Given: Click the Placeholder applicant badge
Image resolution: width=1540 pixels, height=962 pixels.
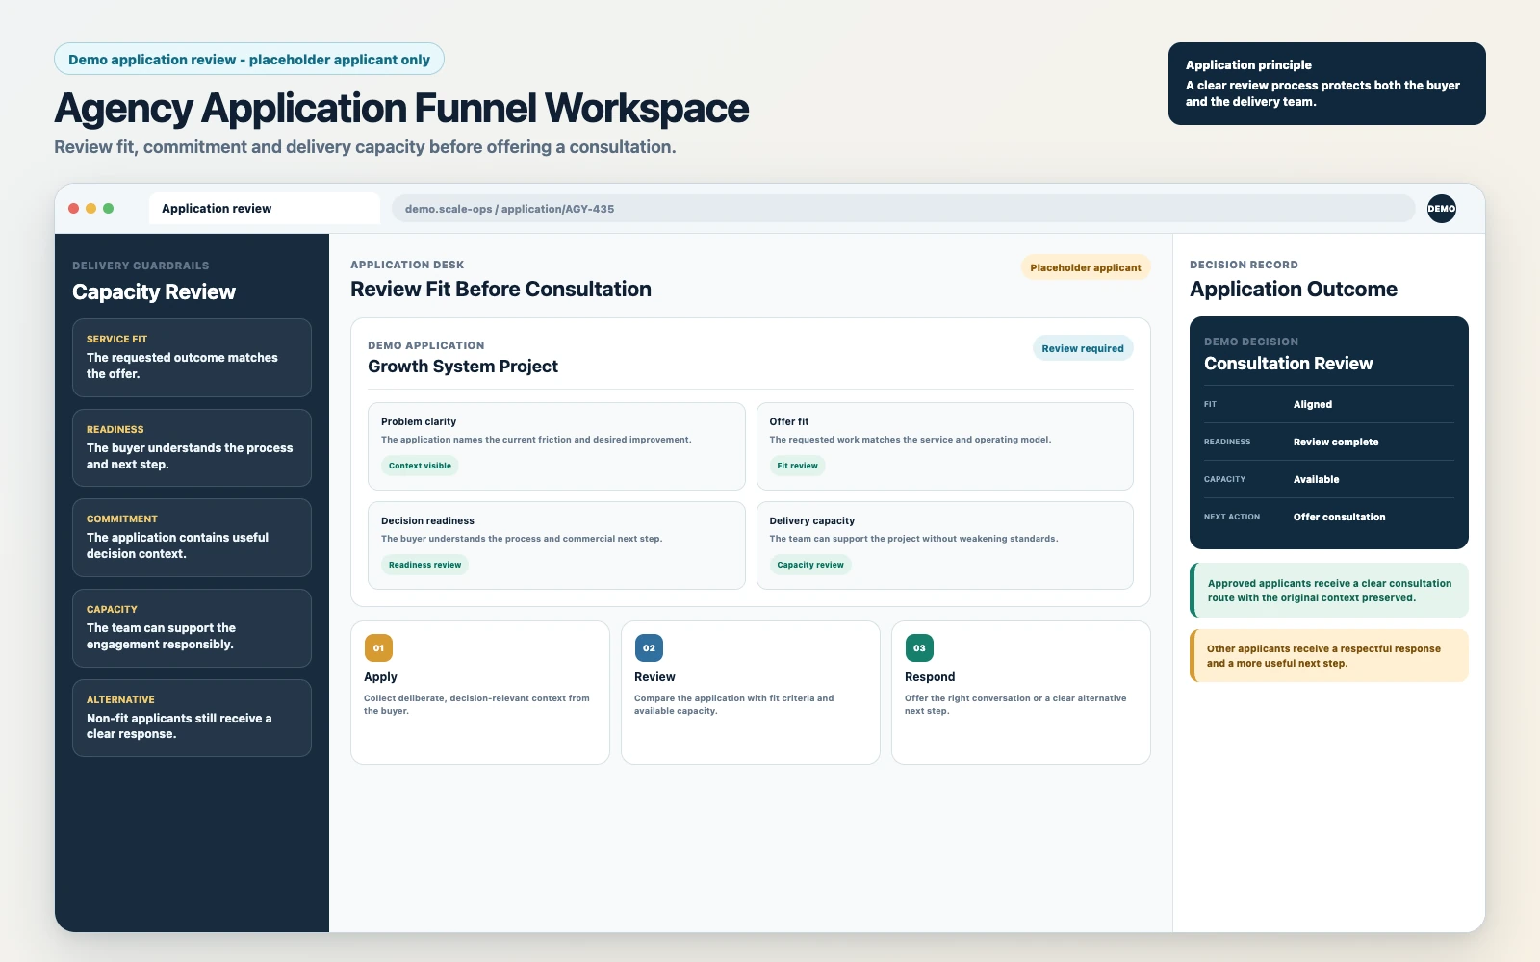Looking at the screenshot, I should tap(1086, 267).
